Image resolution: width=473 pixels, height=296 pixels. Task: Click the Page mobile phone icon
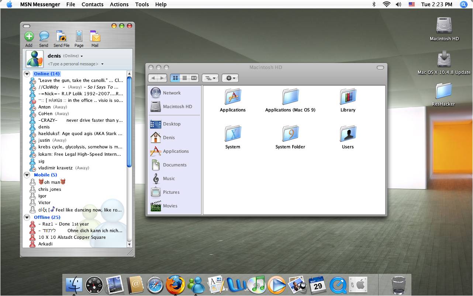[x=79, y=36]
